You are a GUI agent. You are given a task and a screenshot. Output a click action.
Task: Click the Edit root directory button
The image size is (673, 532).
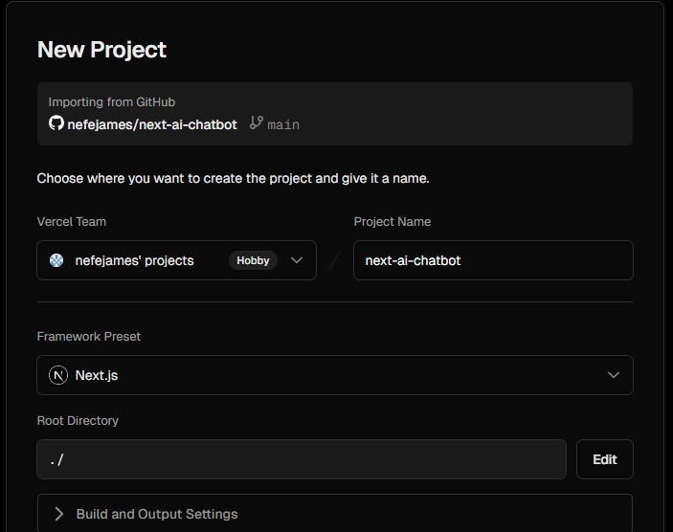click(604, 459)
